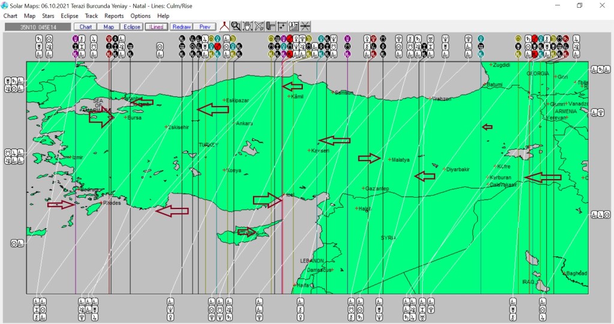Select the crossed lines tool
Image resolution: width=614 pixels, height=324 pixels.
[305, 26]
